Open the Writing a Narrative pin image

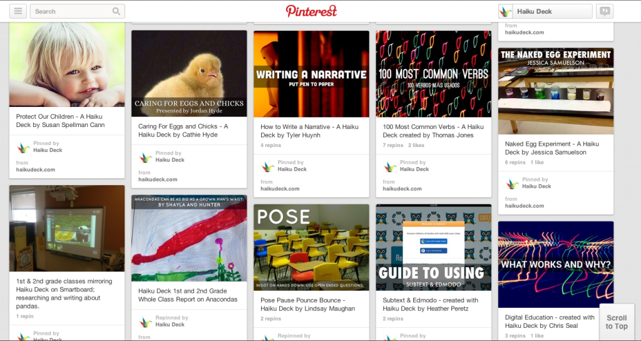click(x=312, y=74)
